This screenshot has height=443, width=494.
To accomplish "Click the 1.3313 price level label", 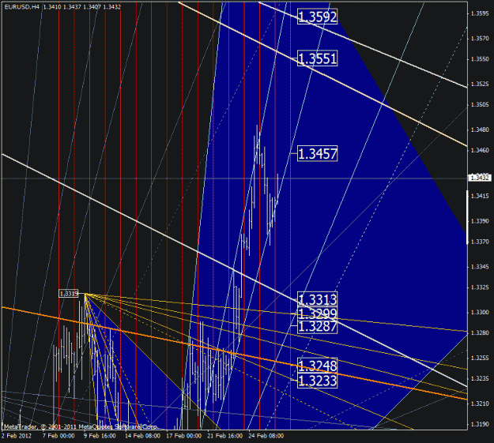I will pos(317,299).
